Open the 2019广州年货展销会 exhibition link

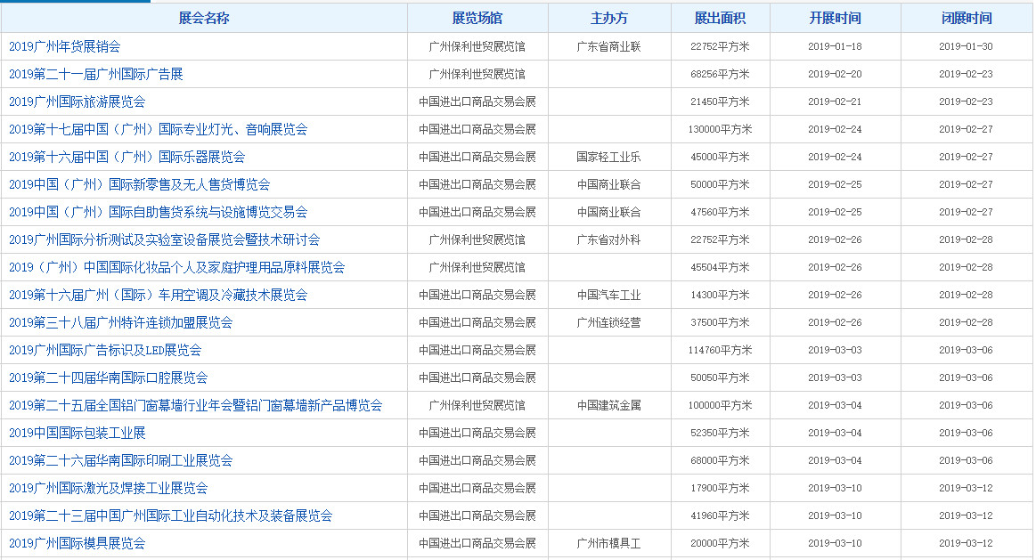tap(65, 46)
